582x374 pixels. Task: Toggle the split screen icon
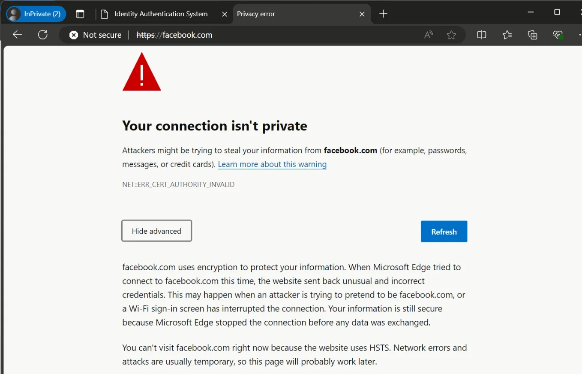point(482,35)
